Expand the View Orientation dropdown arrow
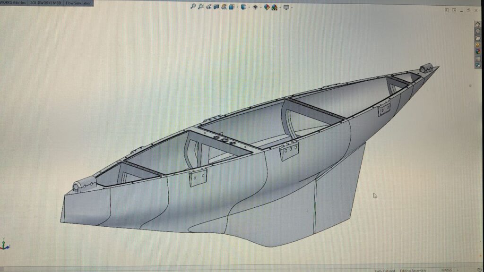 [237, 7]
